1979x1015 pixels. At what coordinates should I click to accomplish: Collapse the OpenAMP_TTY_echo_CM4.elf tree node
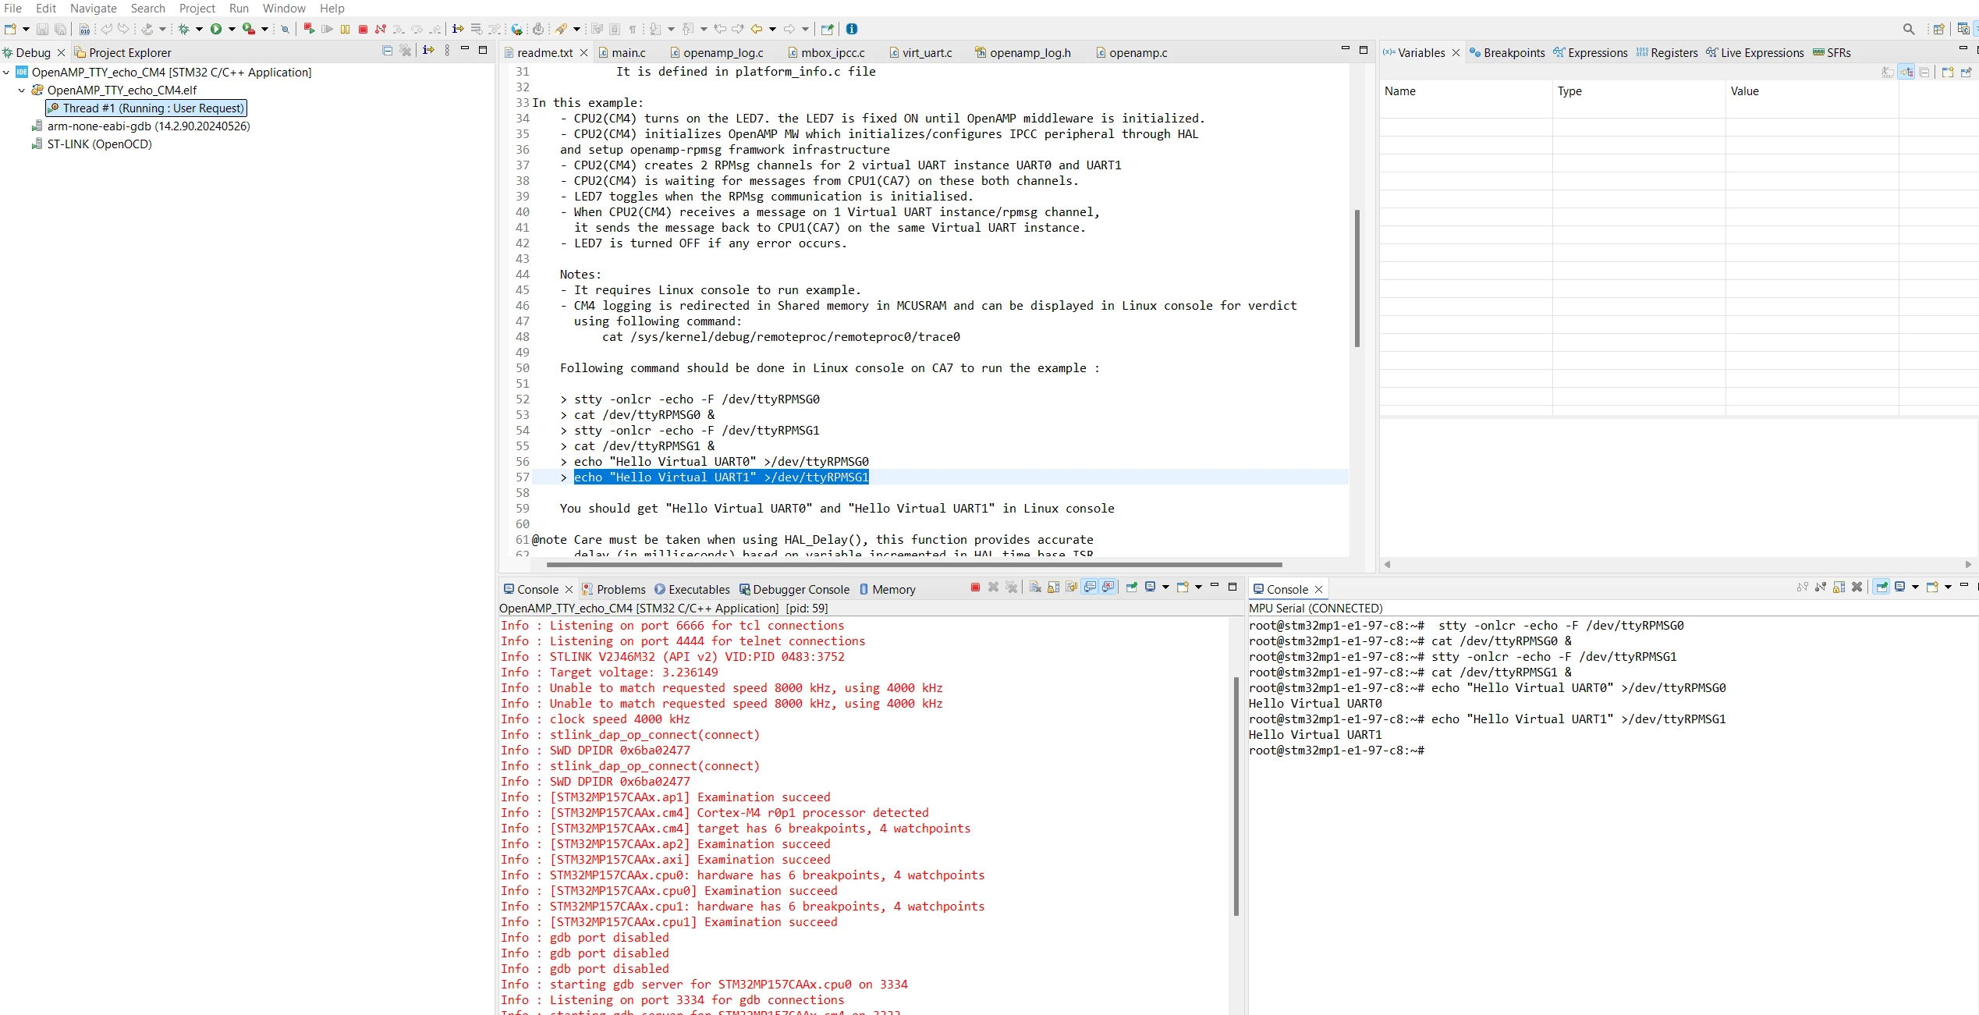(x=22, y=90)
